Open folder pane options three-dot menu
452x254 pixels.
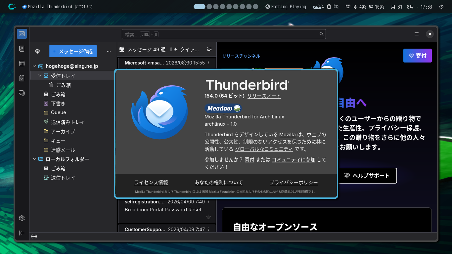coord(109,51)
